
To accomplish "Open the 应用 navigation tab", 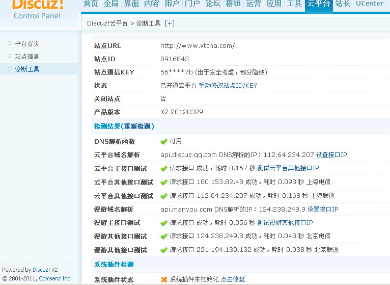I will [x=274, y=4].
